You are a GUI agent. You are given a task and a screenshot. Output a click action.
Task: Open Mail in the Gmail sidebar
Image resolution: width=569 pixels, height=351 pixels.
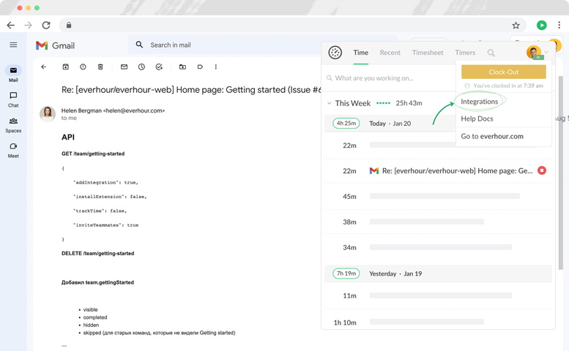point(13,74)
